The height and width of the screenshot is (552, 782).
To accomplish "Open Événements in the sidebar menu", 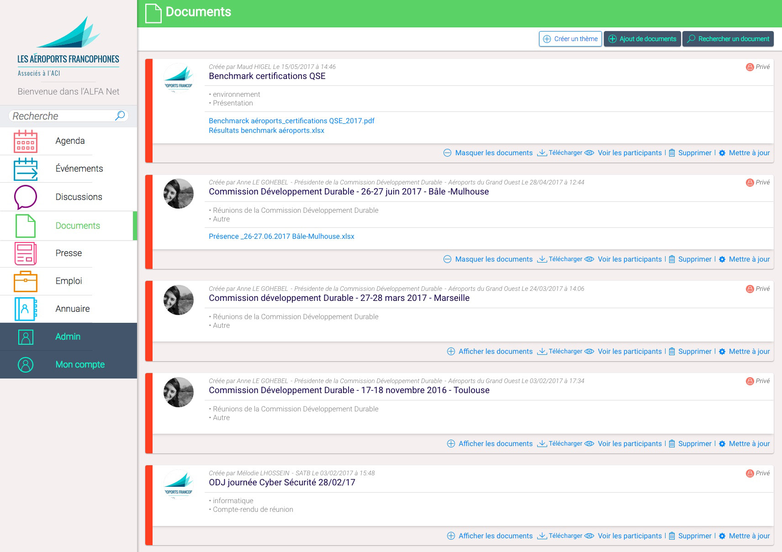I will click(69, 169).
